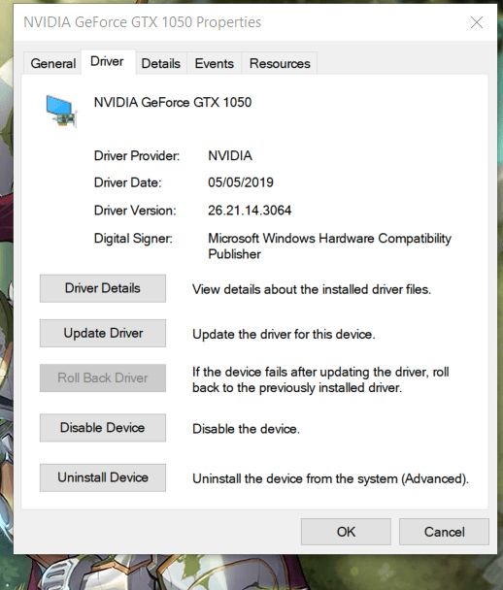Click the Driver Details button

[x=103, y=288]
